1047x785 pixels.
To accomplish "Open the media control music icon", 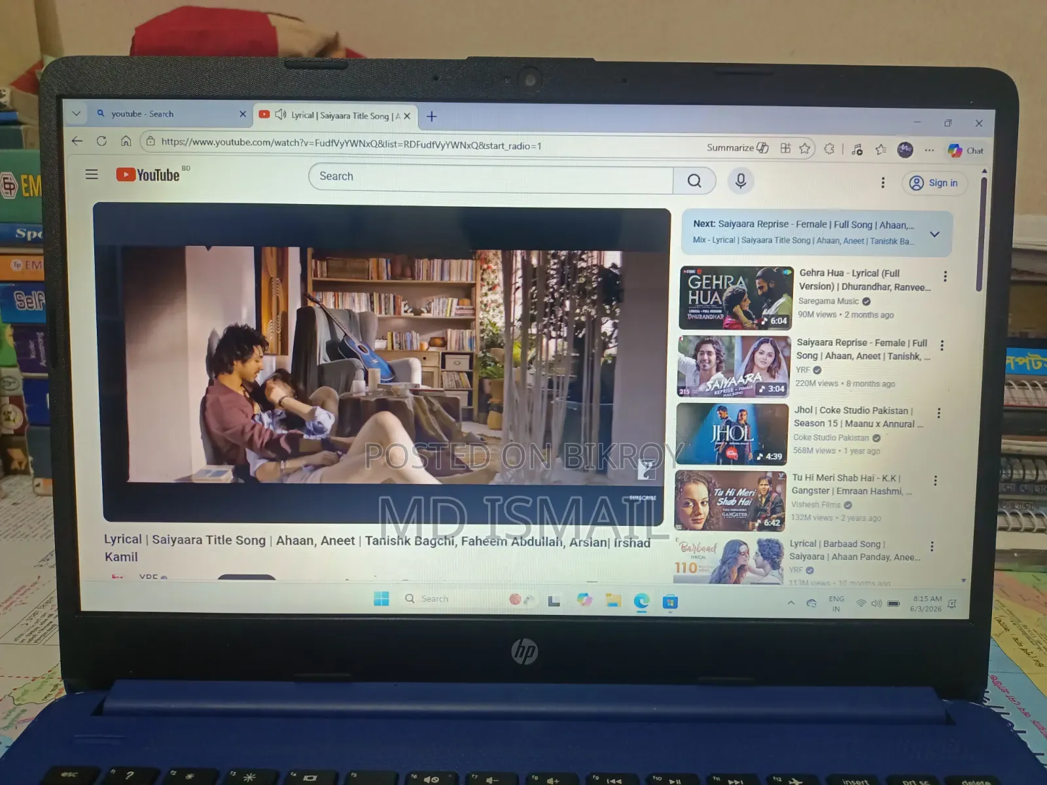I will pos(857,150).
